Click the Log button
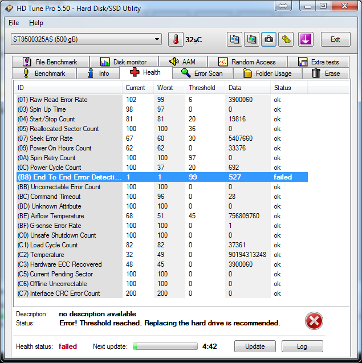Viewport: 362px width, 363px height. (x=302, y=346)
